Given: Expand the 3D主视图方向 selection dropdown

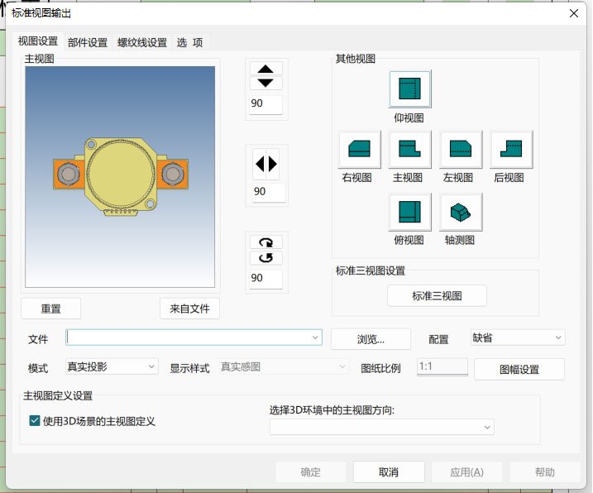Looking at the screenshot, I should point(381,427).
